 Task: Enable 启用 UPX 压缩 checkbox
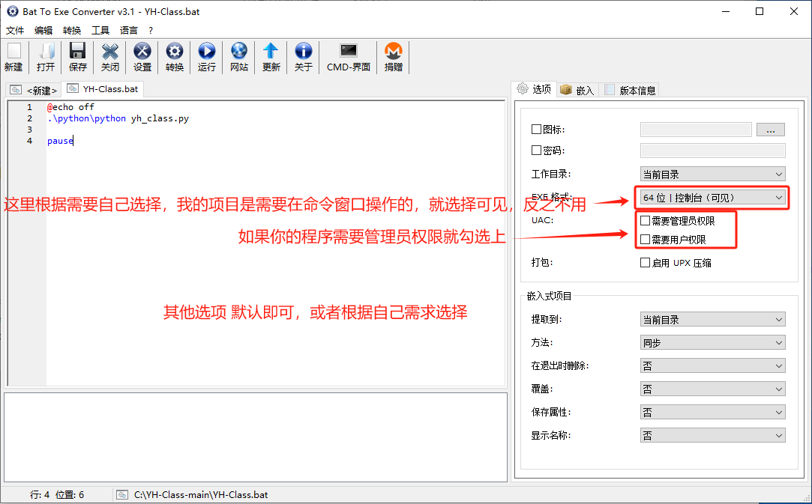(x=646, y=263)
